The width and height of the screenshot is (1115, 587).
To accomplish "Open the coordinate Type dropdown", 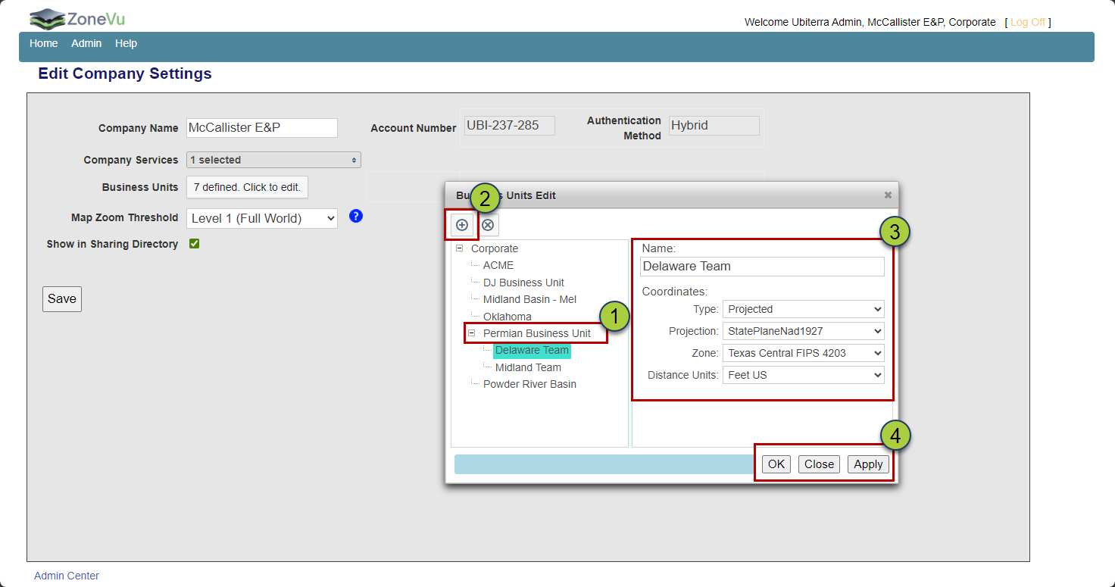I will click(804, 309).
